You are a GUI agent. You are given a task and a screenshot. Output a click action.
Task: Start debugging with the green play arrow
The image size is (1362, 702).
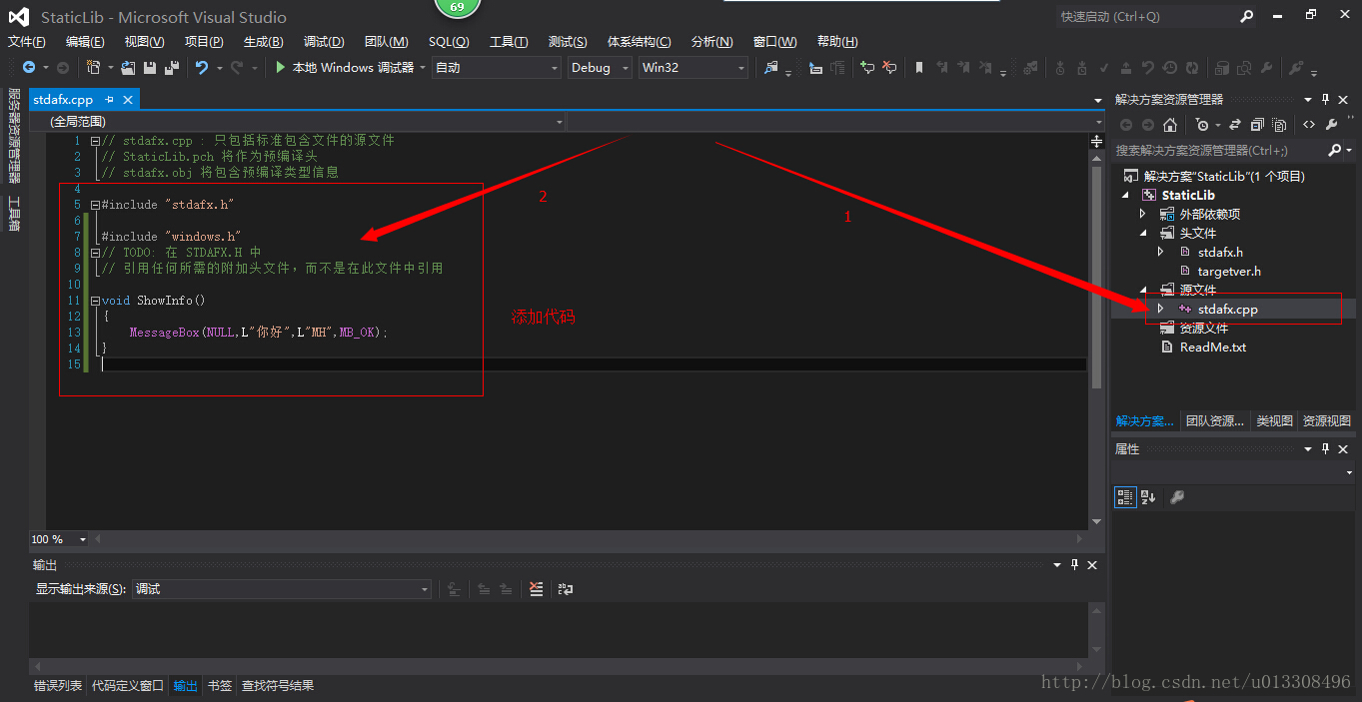click(x=281, y=68)
